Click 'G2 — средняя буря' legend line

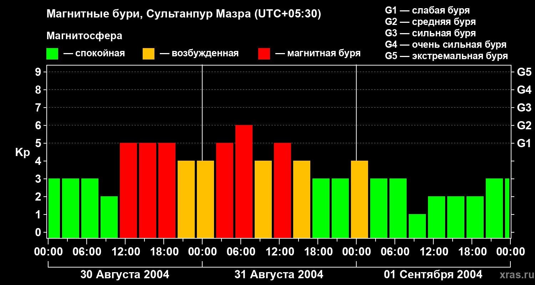point(430,21)
